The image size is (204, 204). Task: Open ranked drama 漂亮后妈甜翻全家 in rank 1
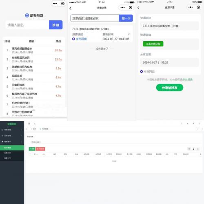34,50
